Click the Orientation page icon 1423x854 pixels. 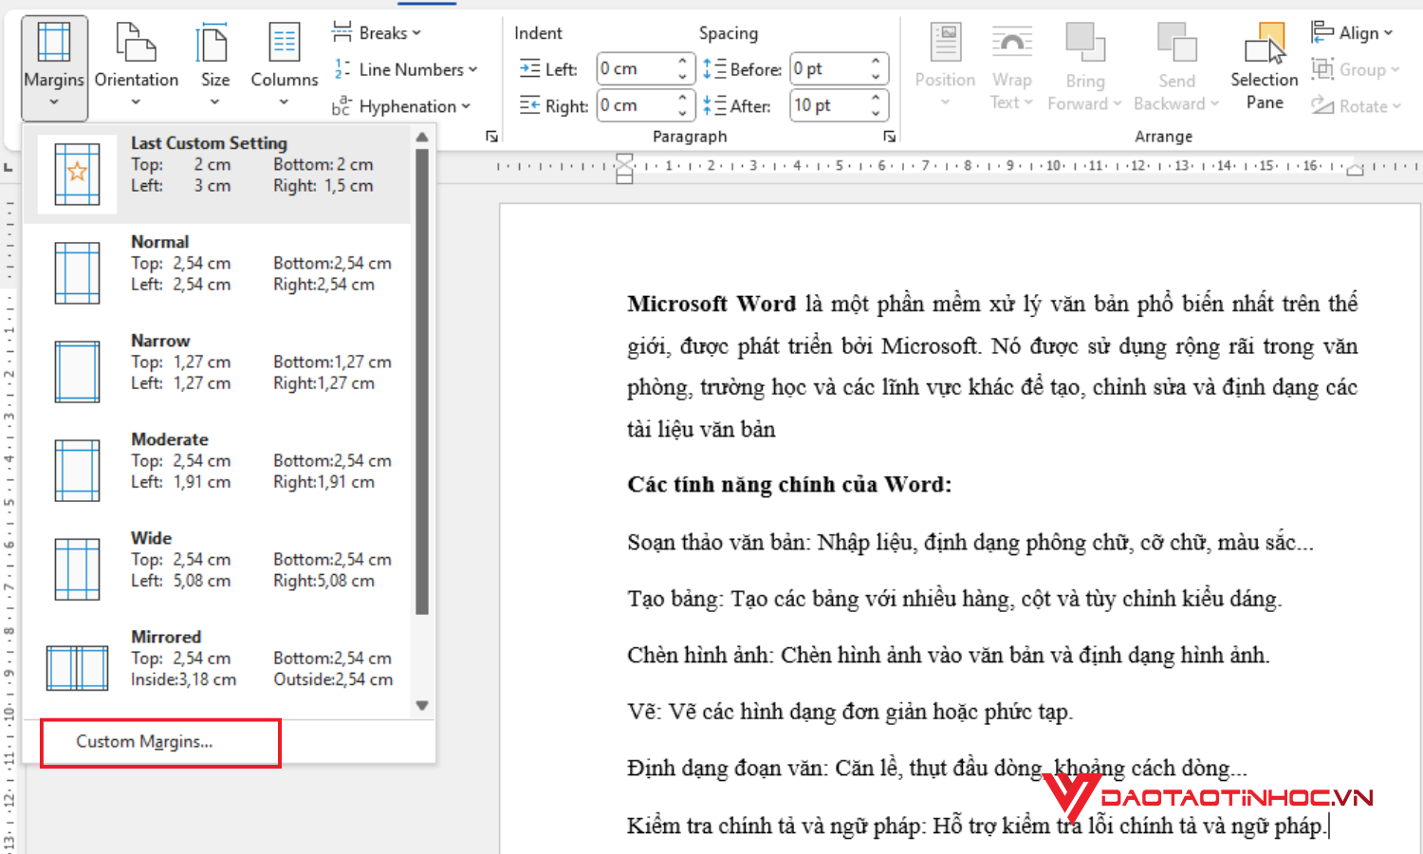pos(137,42)
